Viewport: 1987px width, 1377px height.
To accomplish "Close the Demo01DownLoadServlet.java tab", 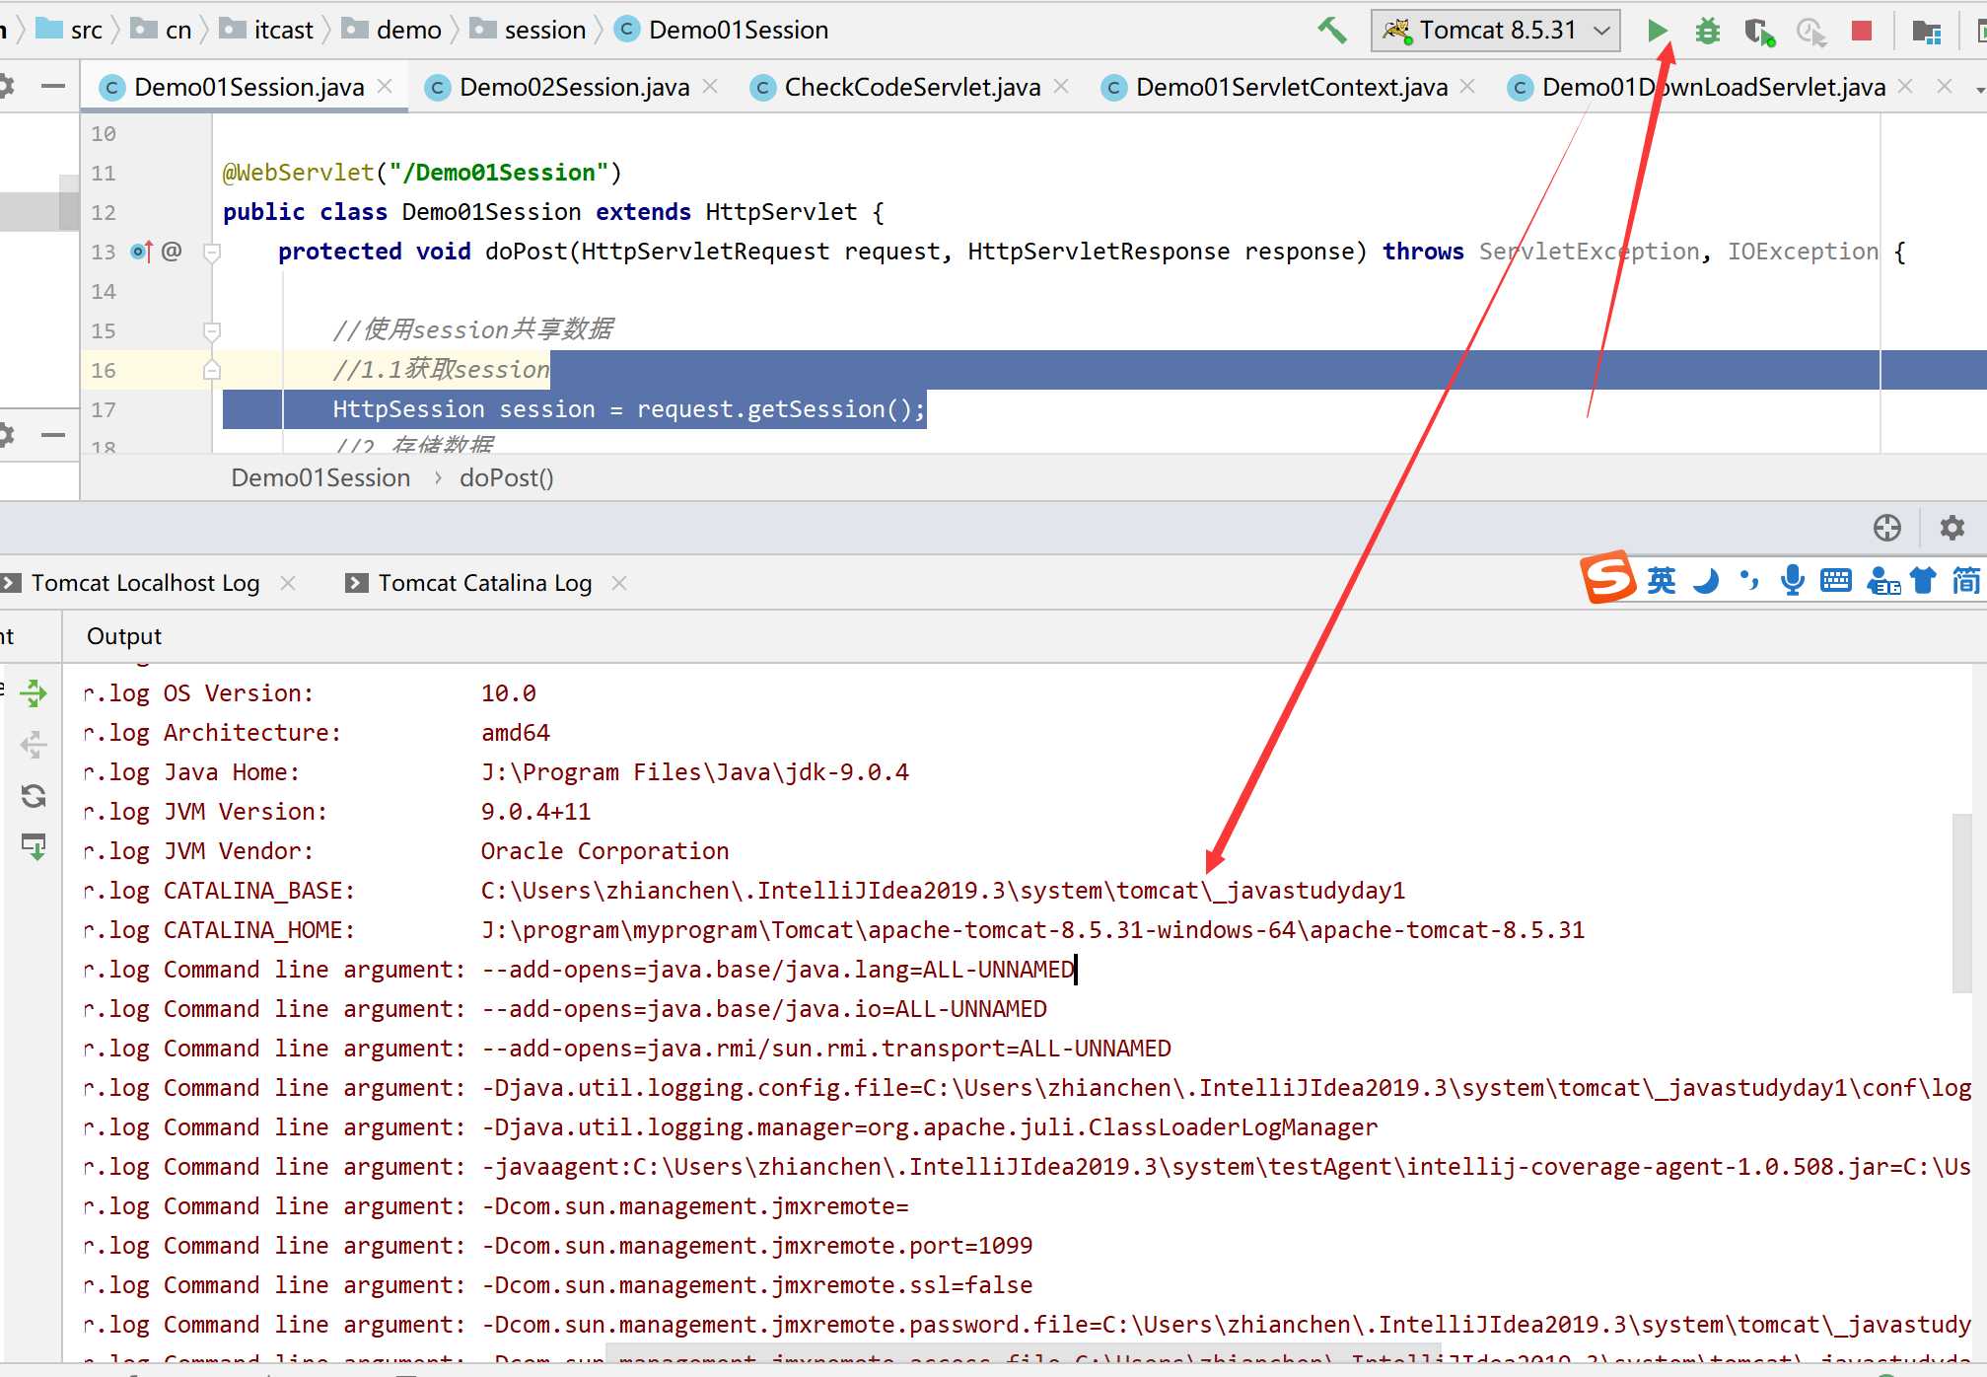I will pos(1905,87).
